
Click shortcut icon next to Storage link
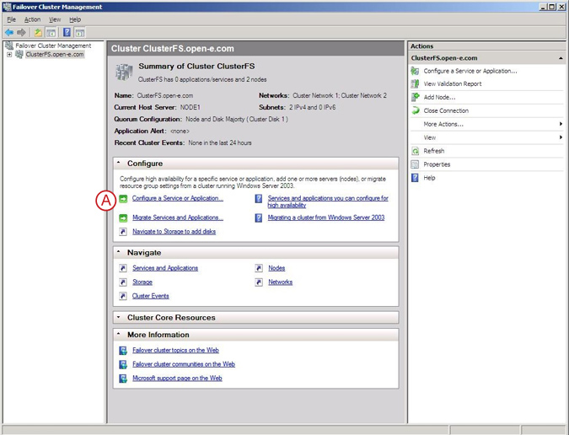coord(123,282)
